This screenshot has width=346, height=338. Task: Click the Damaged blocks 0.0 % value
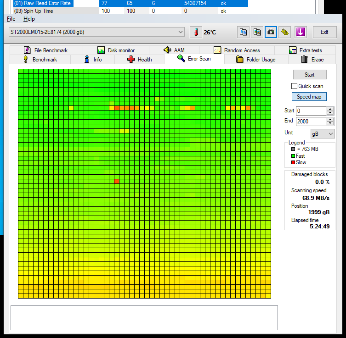[x=322, y=182]
